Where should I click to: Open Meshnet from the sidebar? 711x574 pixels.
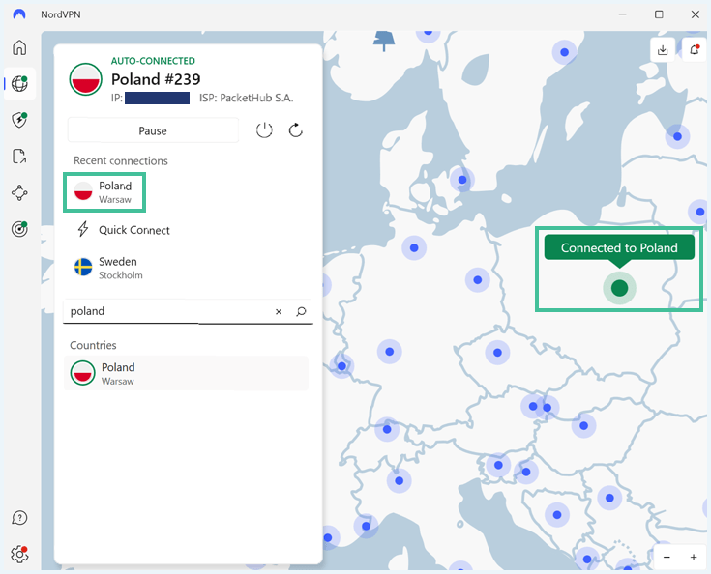pyautogui.click(x=19, y=192)
